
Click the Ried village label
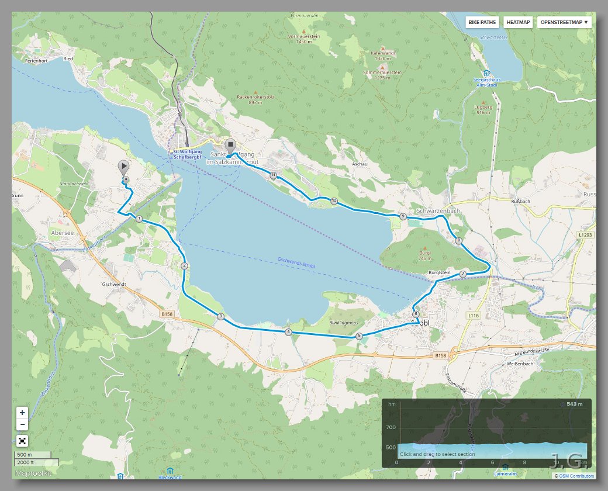[x=68, y=58]
